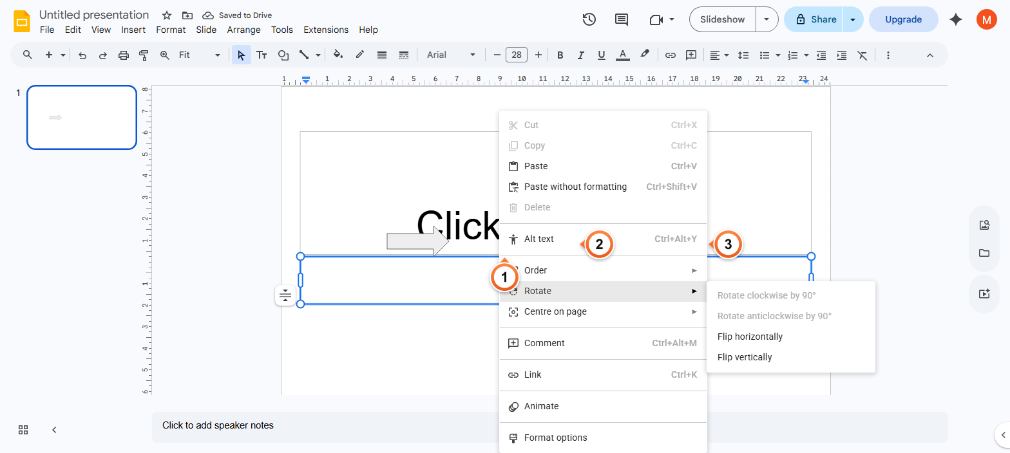Select Format options in context menu
1010x453 pixels.
603,438
